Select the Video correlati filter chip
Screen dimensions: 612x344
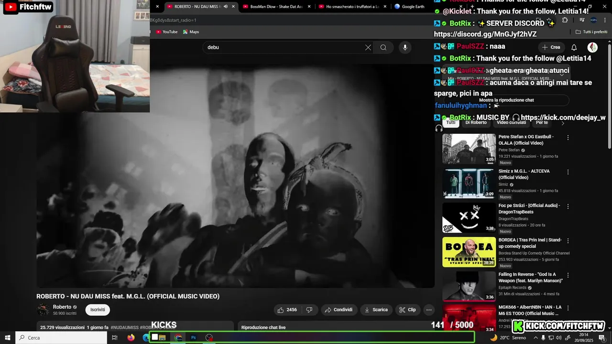tap(511, 123)
